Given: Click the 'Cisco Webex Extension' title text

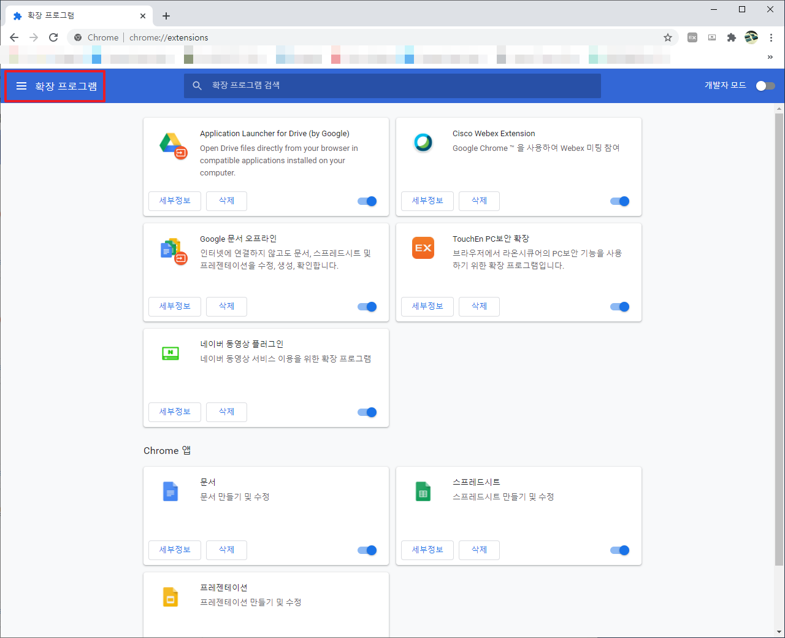Looking at the screenshot, I should pyautogui.click(x=494, y=134).
